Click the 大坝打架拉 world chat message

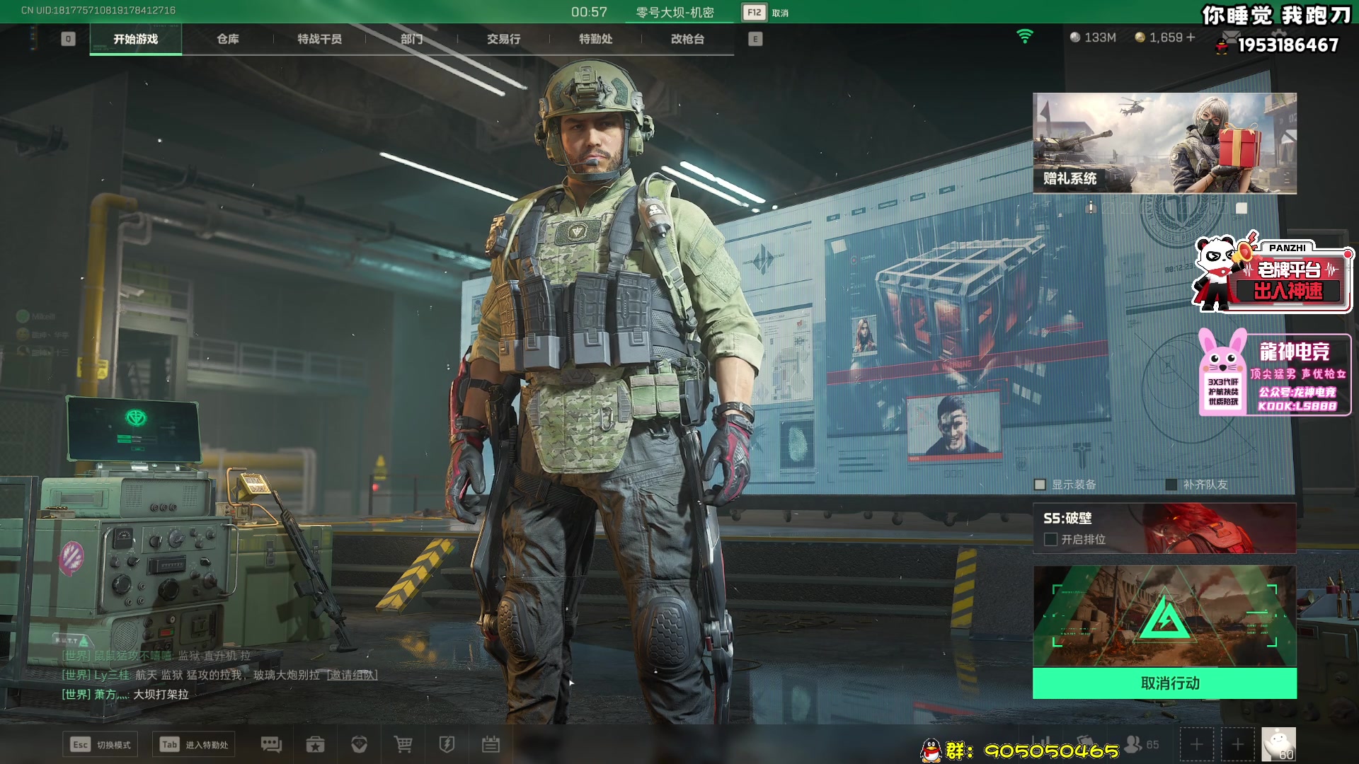point(125,695)
